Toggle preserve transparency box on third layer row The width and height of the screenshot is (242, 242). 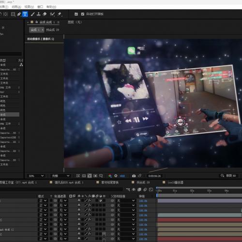(51, 210)
